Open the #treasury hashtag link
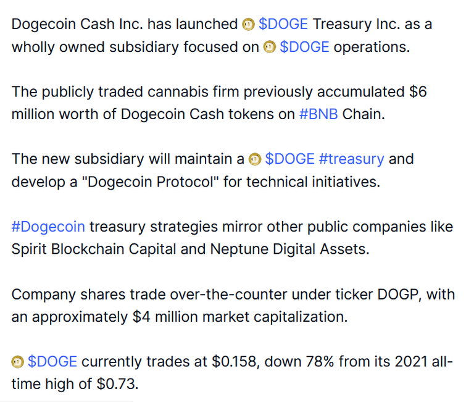Image resolution: width=474 pixels, height=402 pixels. (x=352, y=159)
